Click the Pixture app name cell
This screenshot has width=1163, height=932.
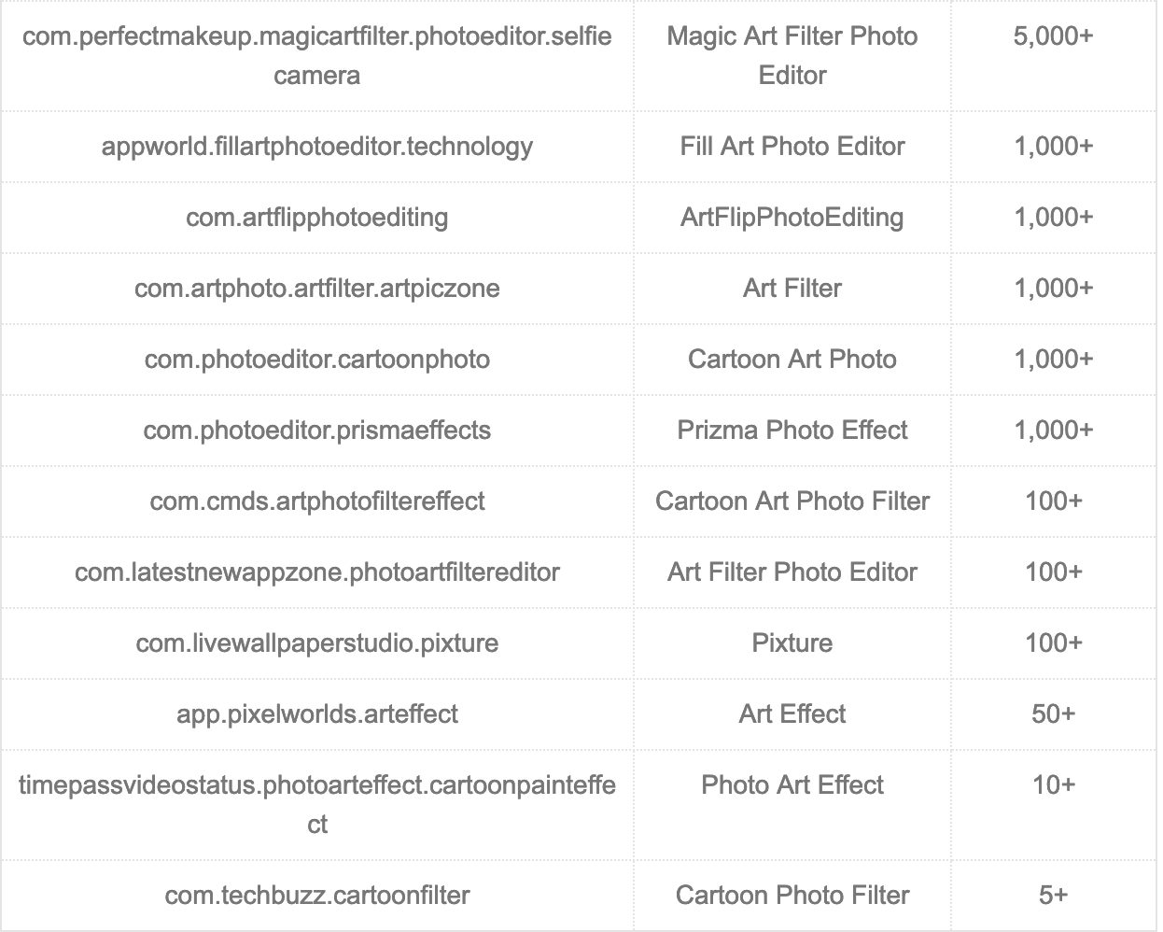[x=792, y=643]
